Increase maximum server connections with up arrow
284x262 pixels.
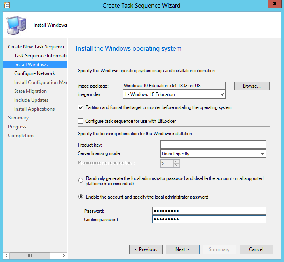177,161
